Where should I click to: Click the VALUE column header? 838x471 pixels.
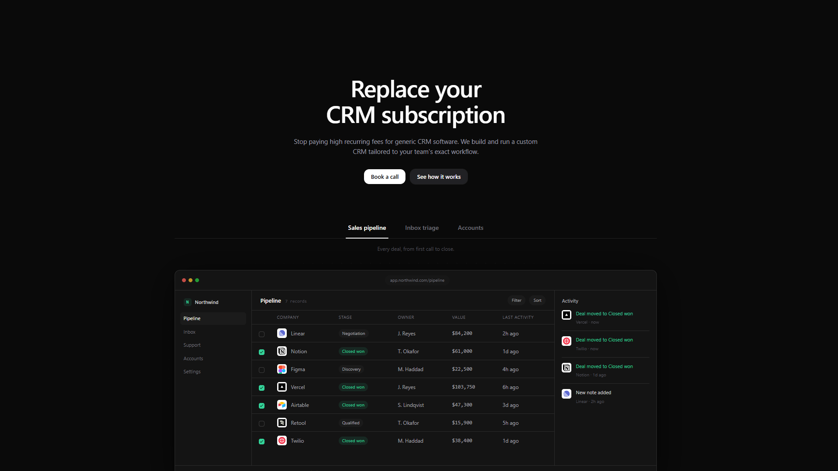[459, 317]
